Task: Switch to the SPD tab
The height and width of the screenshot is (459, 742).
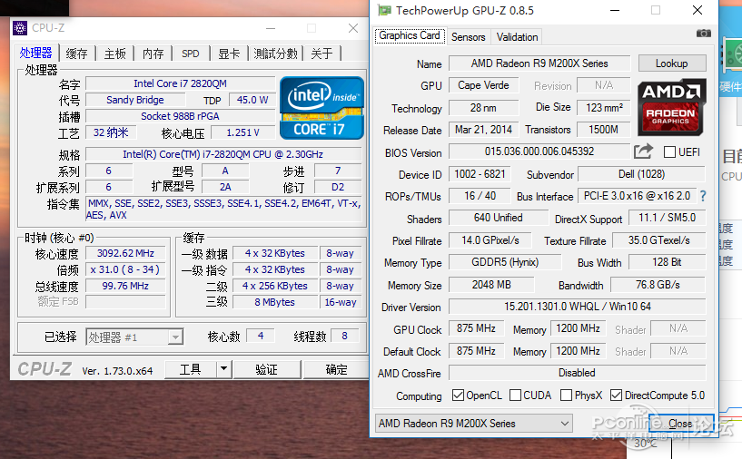Action: (190, 54)
